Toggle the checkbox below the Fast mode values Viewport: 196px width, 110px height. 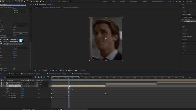pyautogui.click(x=14, y=57)
